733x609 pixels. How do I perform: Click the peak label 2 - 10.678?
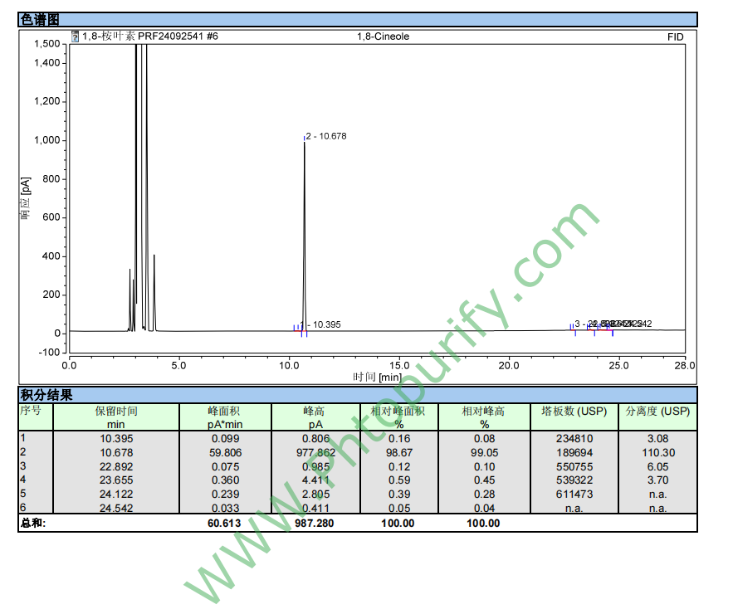coord(326,136)
